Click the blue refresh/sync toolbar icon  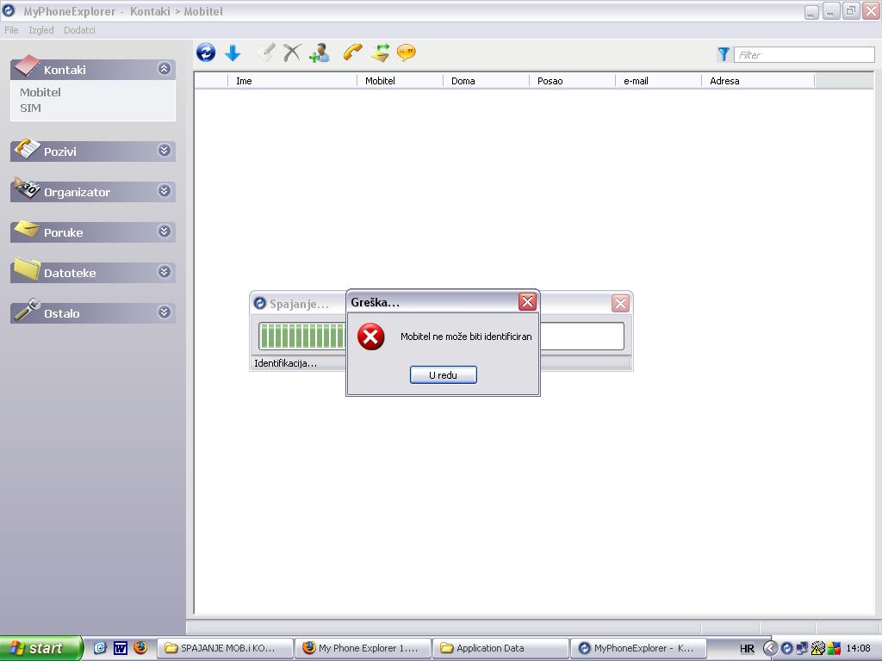pos(206,53)
